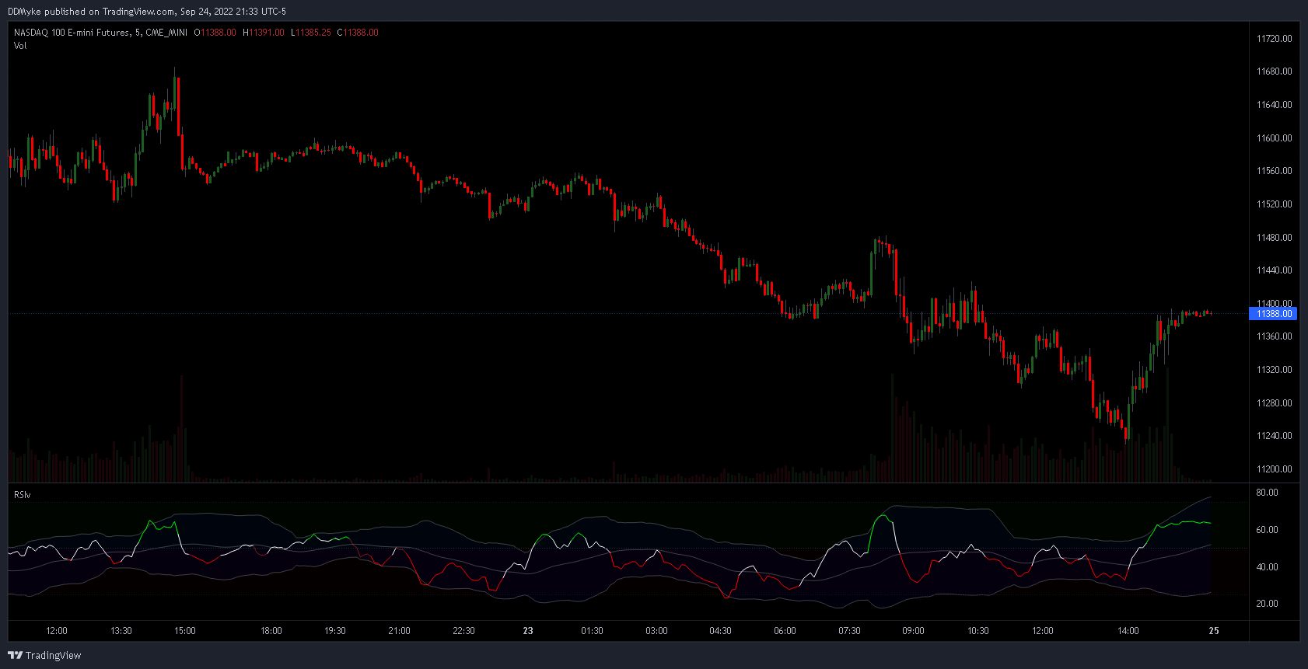
Task: Click the date 23 label on time axis
Action: (x=528, y=631)
